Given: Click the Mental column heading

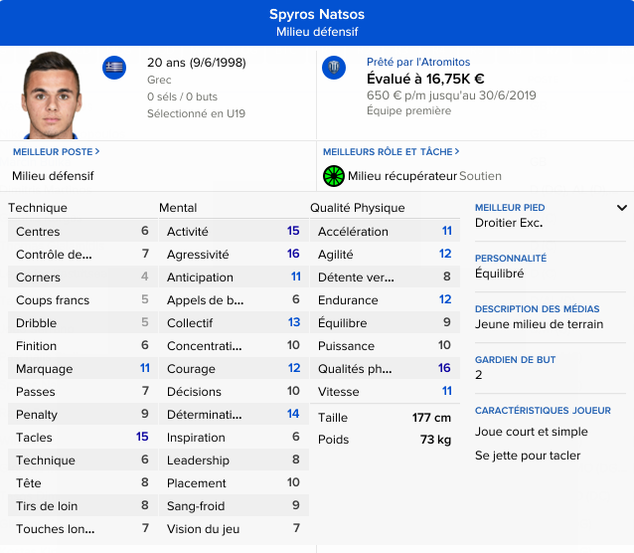Looking at the screenshot, I should [x=178, y=208].
